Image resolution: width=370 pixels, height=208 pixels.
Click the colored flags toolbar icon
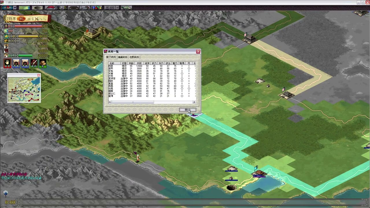pos(97,8)
